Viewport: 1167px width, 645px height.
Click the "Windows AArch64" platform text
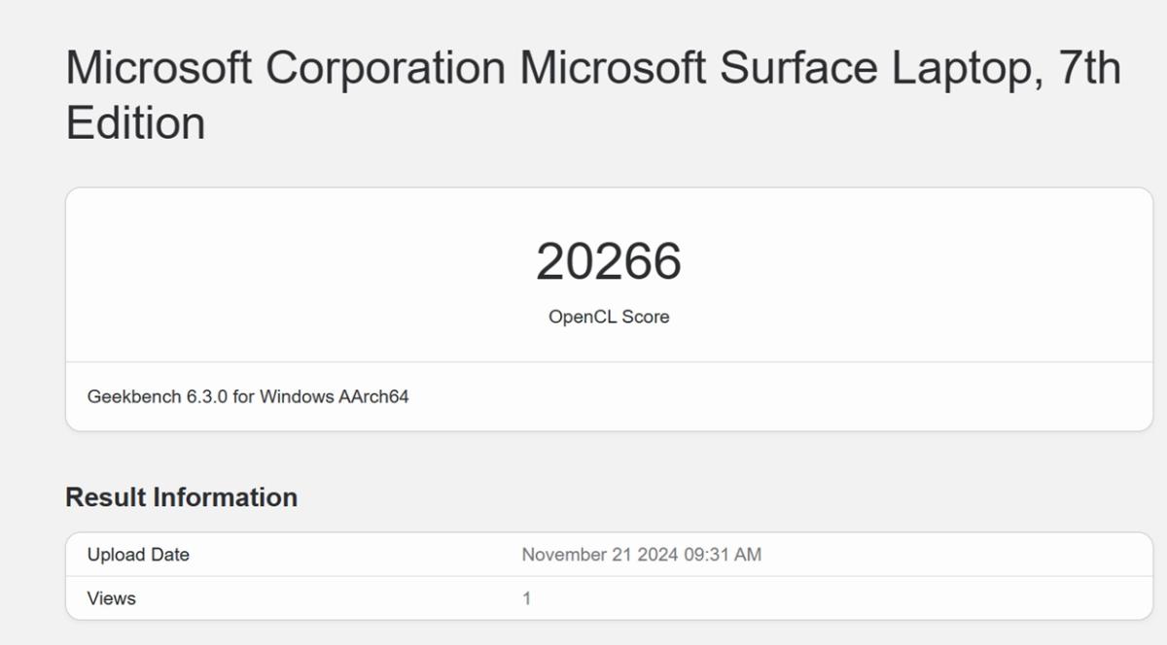click(334, 396)
